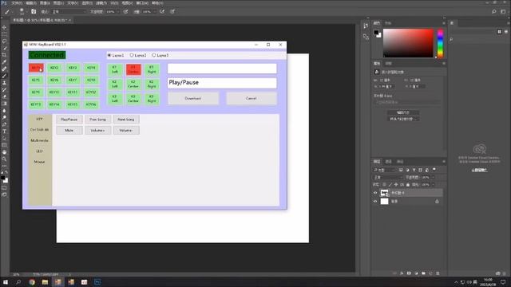Click the create new layer icon
The image size is (511, 287).
click(x=430, y=273)
